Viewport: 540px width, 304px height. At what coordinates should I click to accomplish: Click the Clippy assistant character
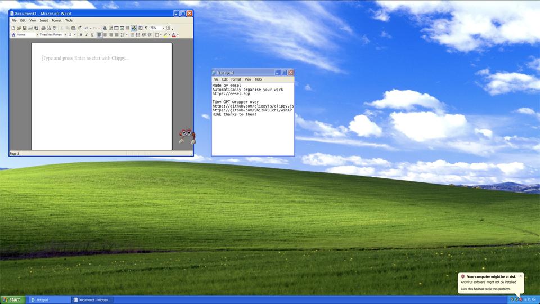coord(187,136)
